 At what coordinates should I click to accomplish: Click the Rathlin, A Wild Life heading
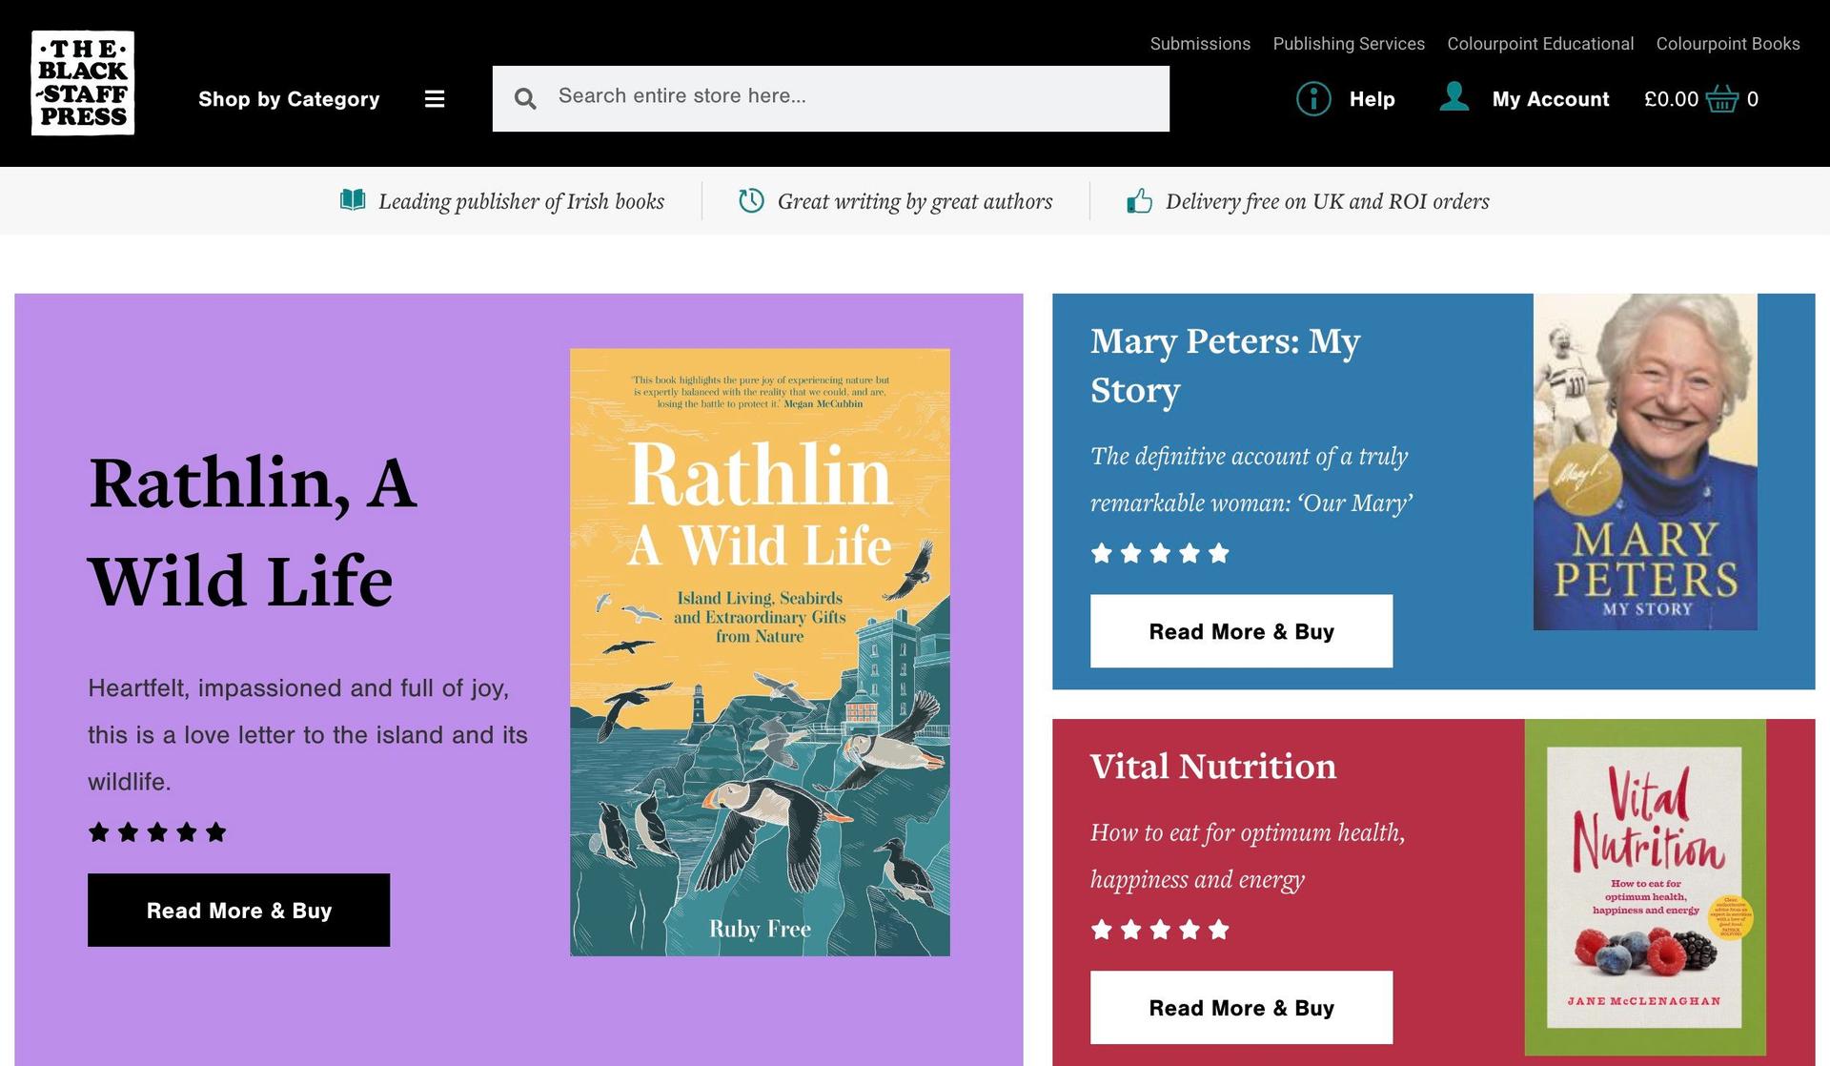tap(253, 531)
